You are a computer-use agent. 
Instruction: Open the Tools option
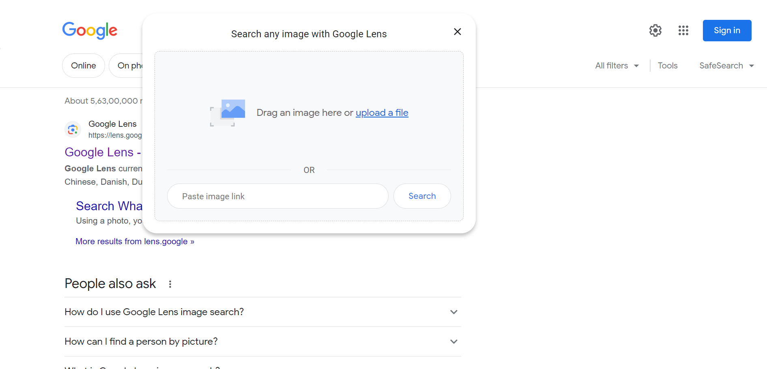[x=668, y=66]
